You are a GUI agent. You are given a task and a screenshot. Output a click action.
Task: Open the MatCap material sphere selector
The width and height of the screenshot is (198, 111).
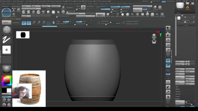[x=6, y=69]
